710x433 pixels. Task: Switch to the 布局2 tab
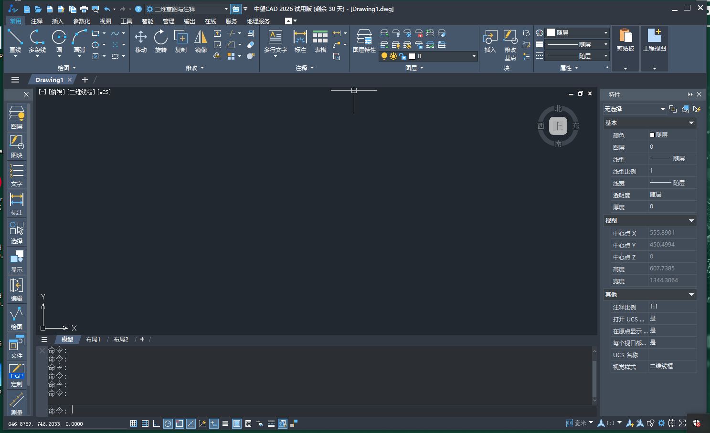pyautogui.click(x=121, y=340)
